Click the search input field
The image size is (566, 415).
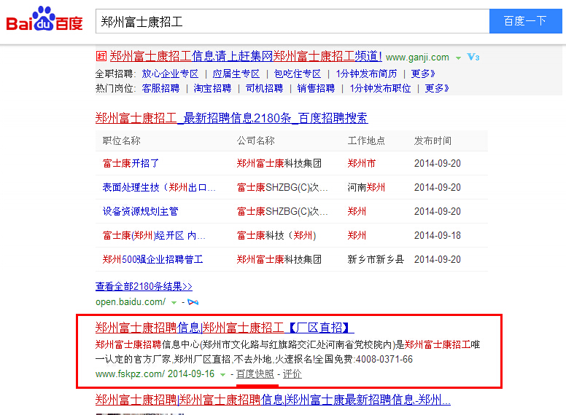[x=292, y=21]
